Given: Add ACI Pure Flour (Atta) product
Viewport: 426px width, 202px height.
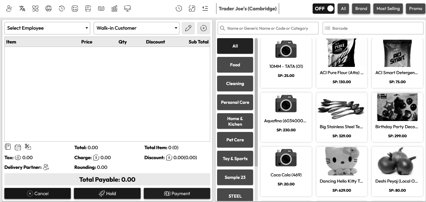Looking at the screenshot, I should click(x=342, y=63).
